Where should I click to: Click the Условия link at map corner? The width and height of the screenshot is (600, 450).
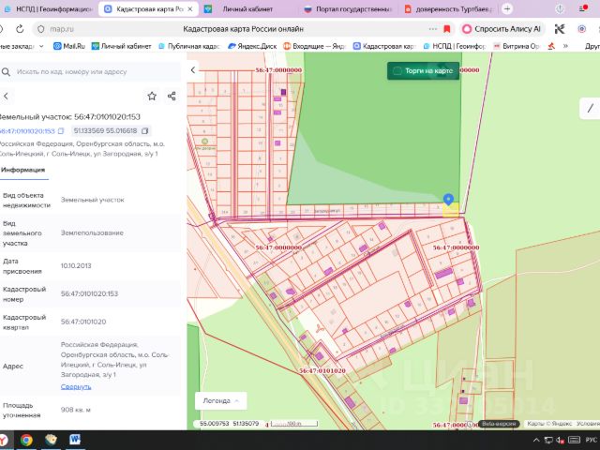click(588, 424)
